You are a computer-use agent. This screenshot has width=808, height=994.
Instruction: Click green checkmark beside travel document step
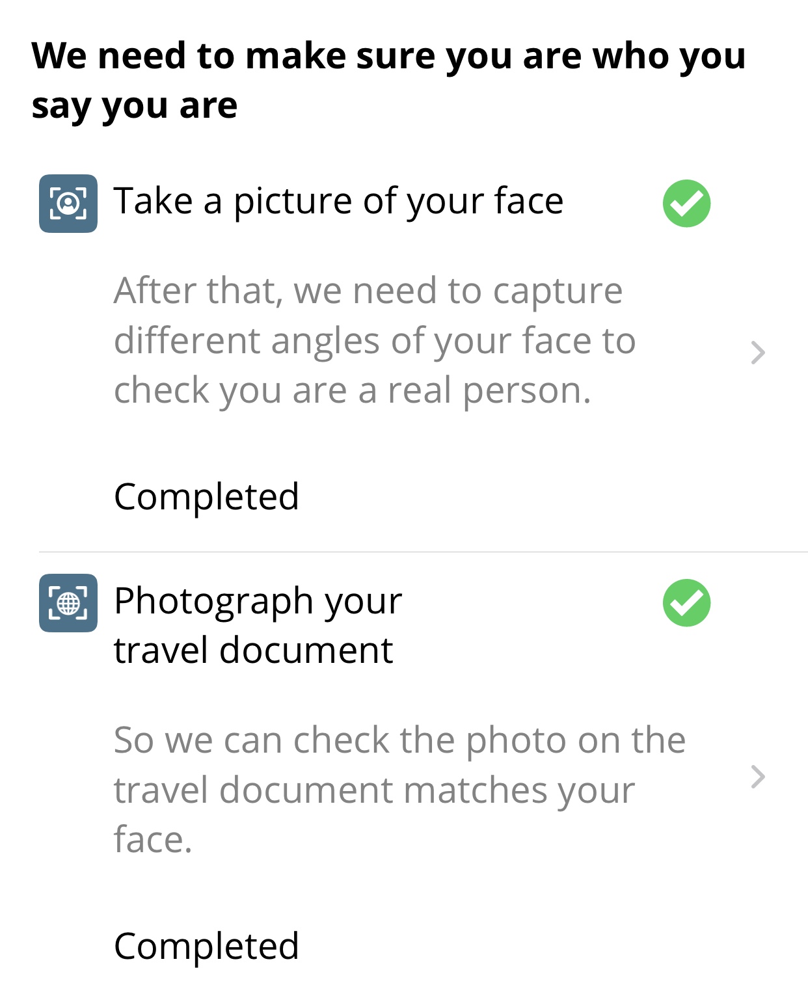[686, 603]
